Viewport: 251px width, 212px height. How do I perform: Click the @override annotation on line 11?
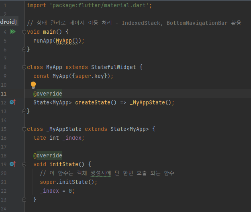[48, 94]
